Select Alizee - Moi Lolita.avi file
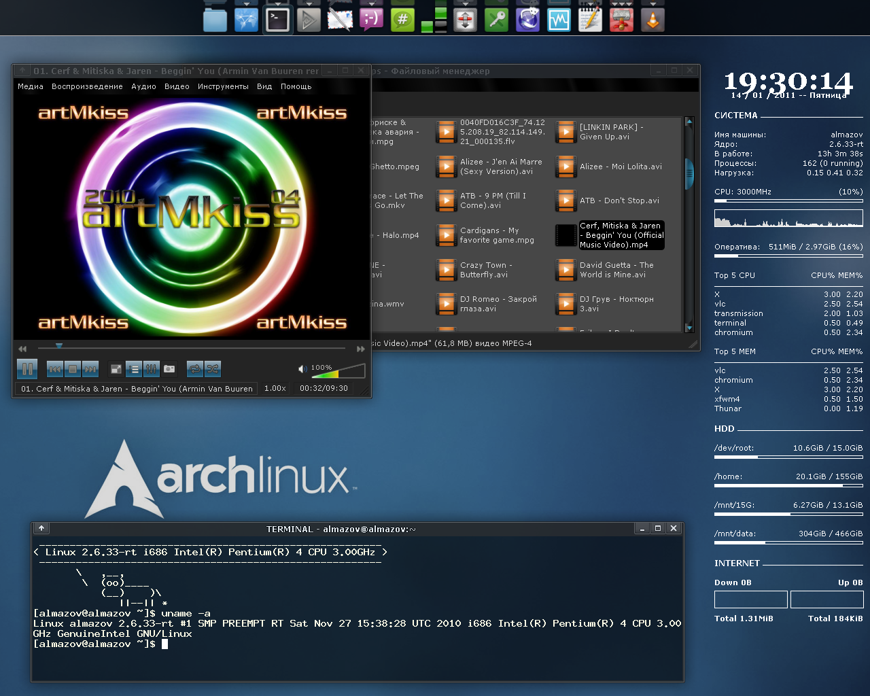The image size is (870, 696). pyautogui.click(x=620, y=167)
